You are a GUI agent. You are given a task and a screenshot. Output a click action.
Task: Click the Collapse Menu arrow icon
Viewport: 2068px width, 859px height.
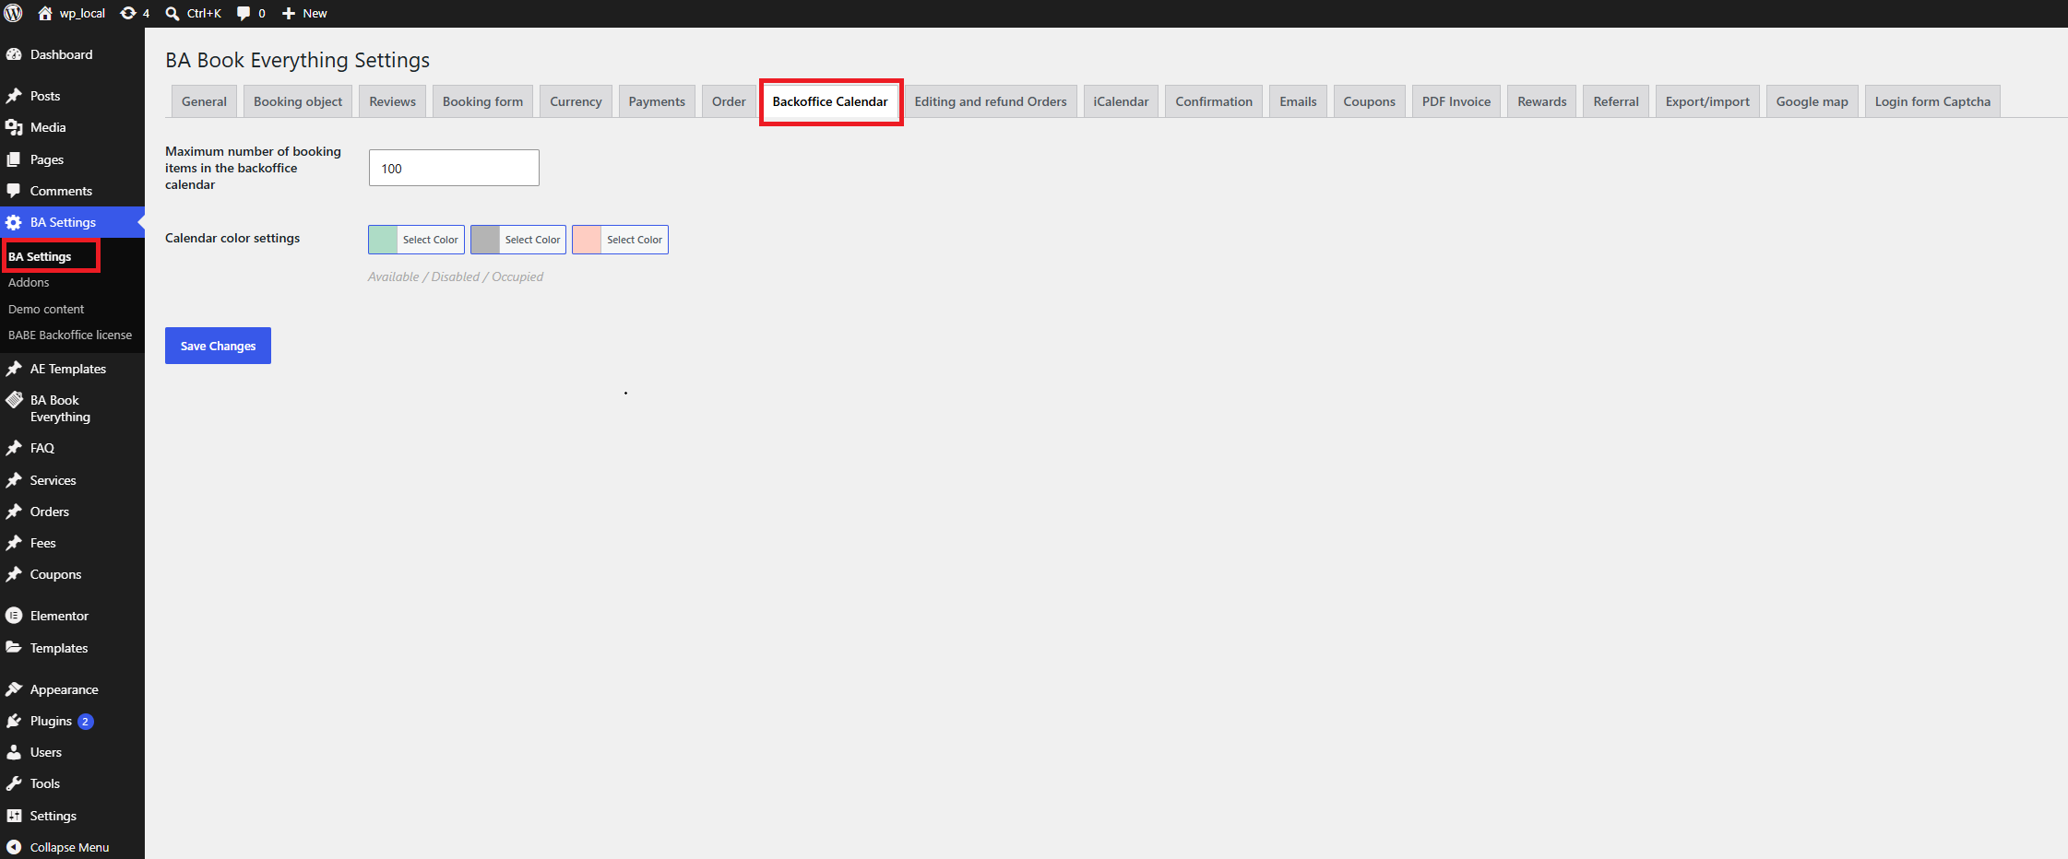click(x=14, y=847)
